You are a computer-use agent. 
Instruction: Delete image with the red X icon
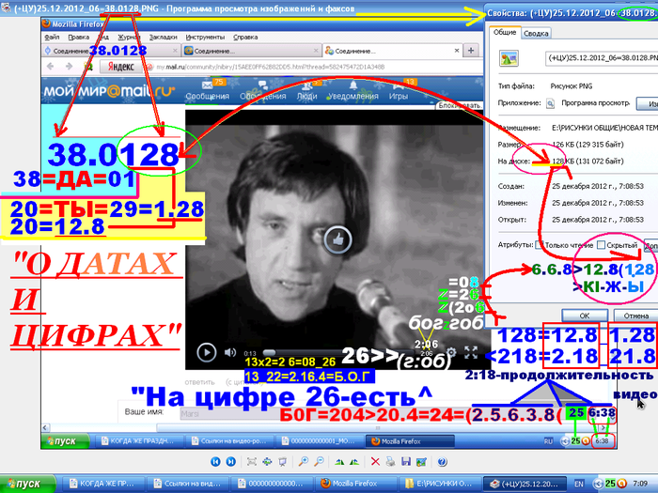click(375, 462)
